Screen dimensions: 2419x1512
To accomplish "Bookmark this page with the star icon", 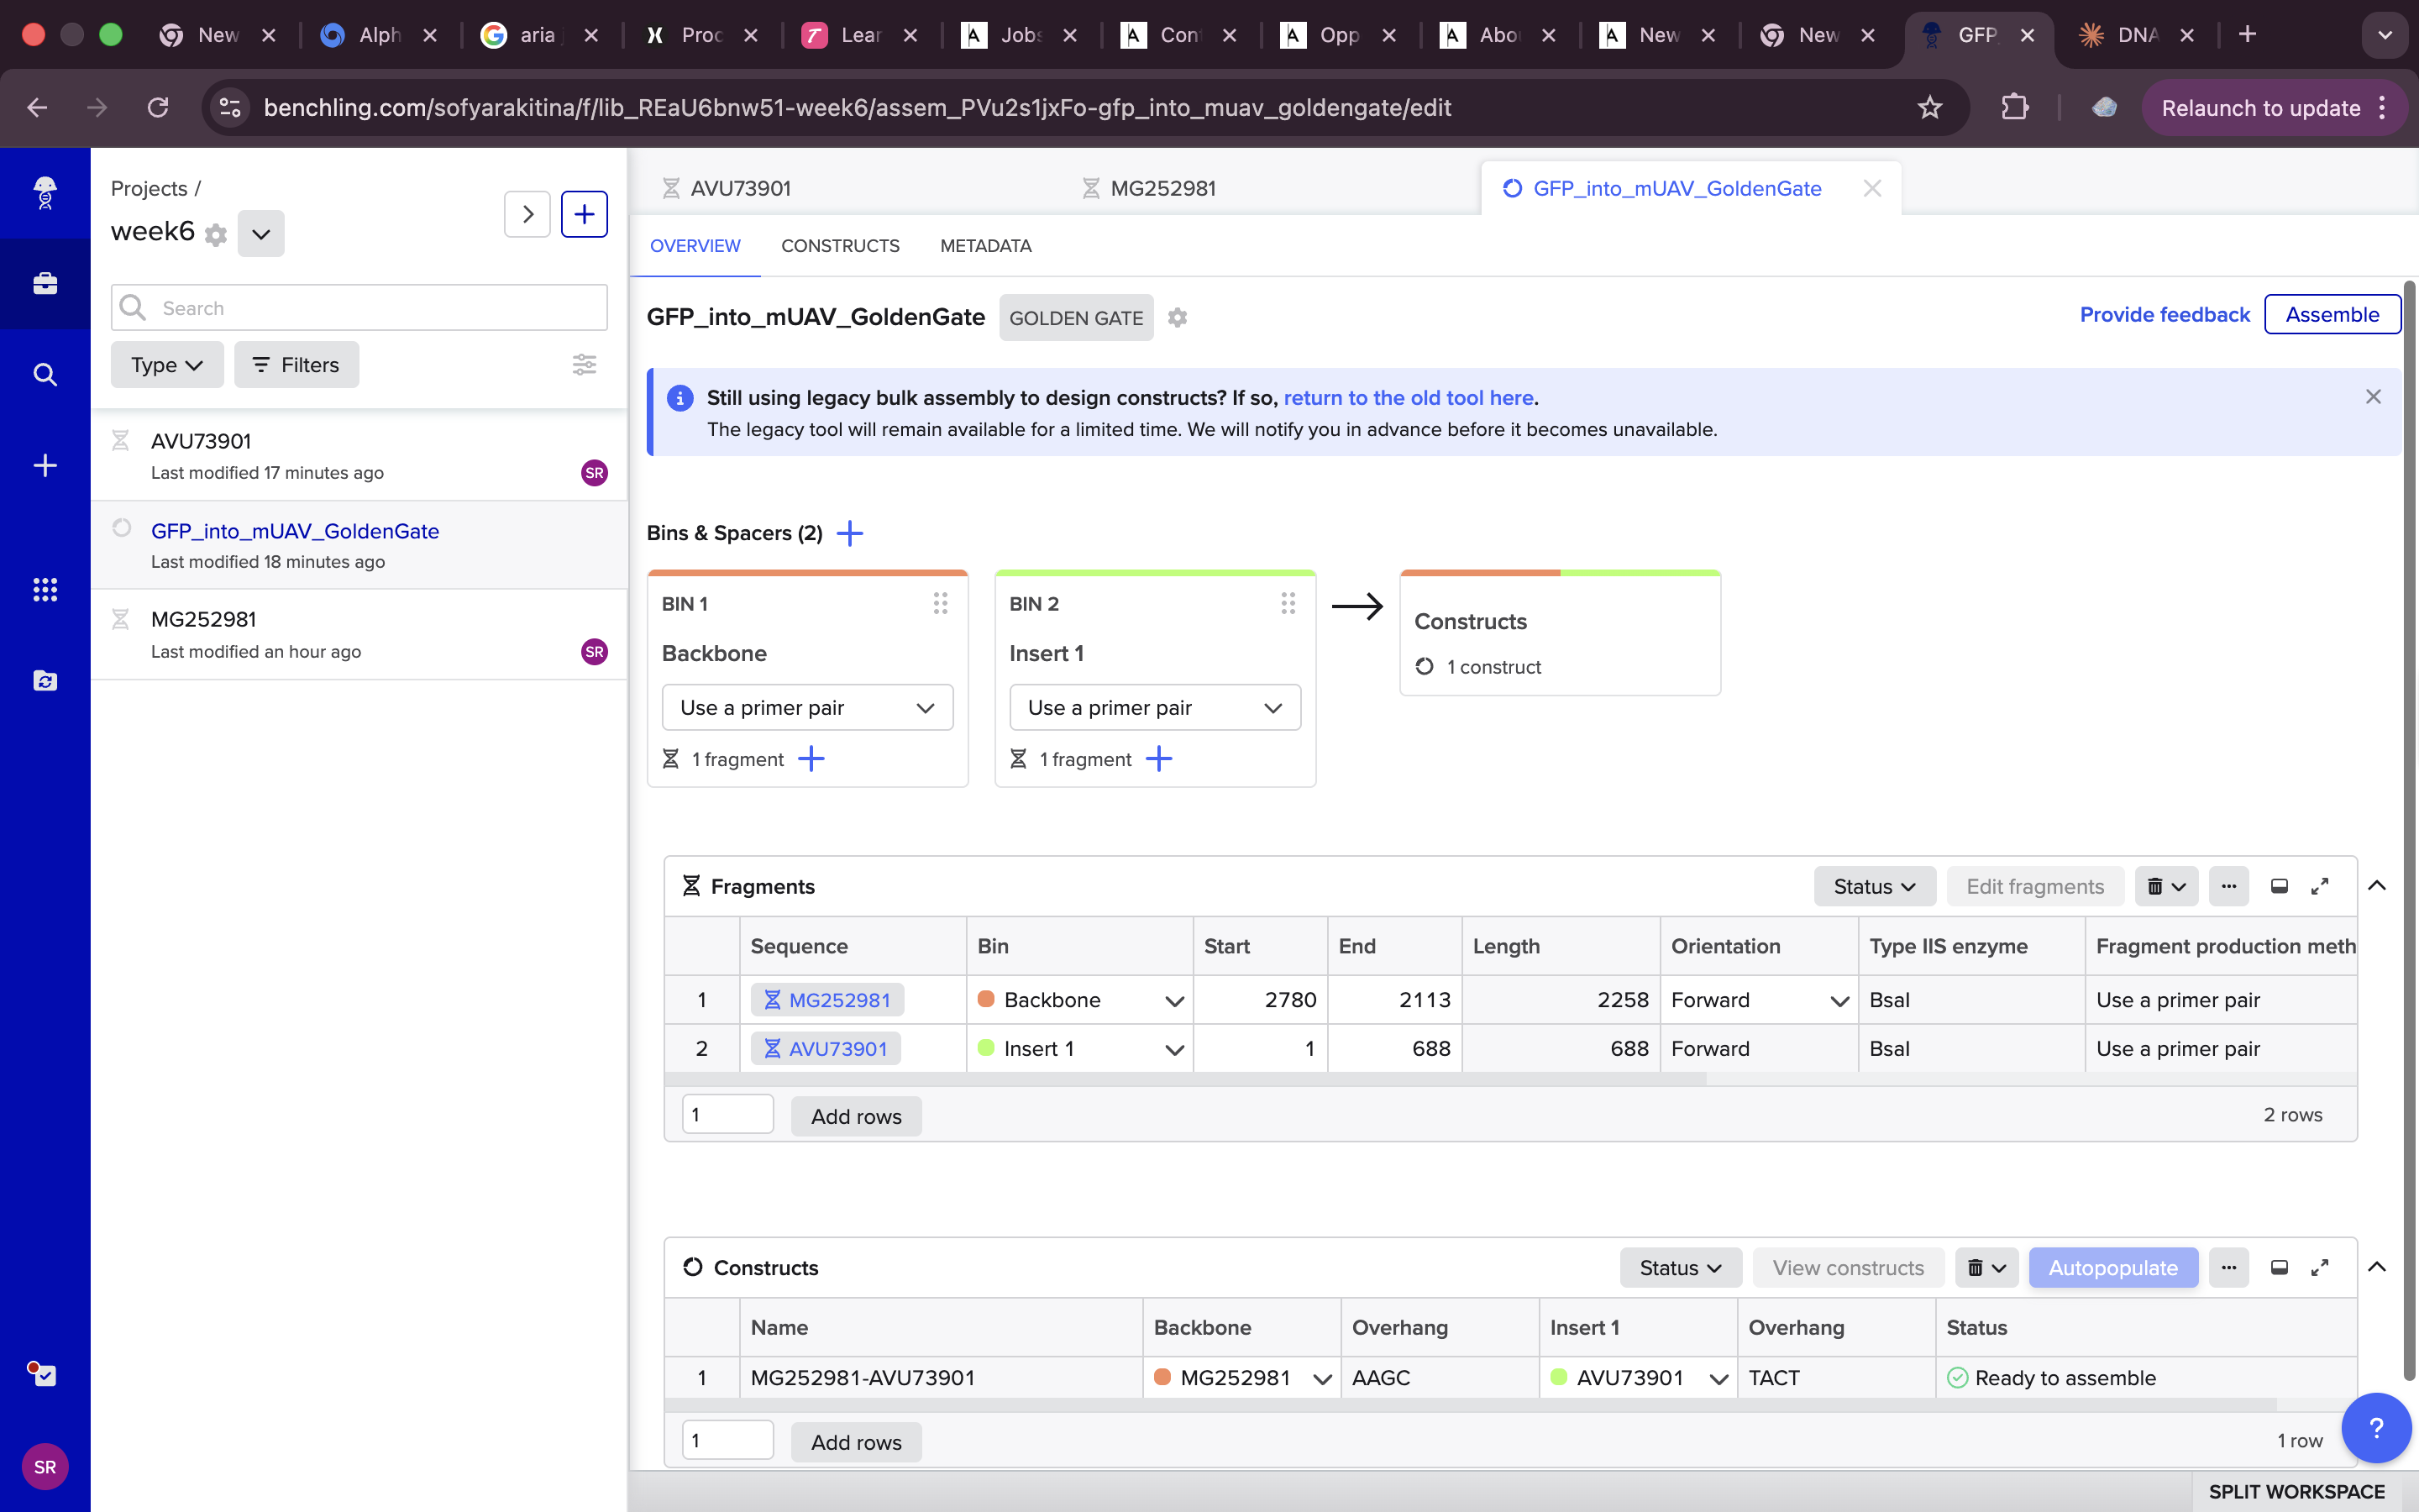I will [x=1929, y=108].
